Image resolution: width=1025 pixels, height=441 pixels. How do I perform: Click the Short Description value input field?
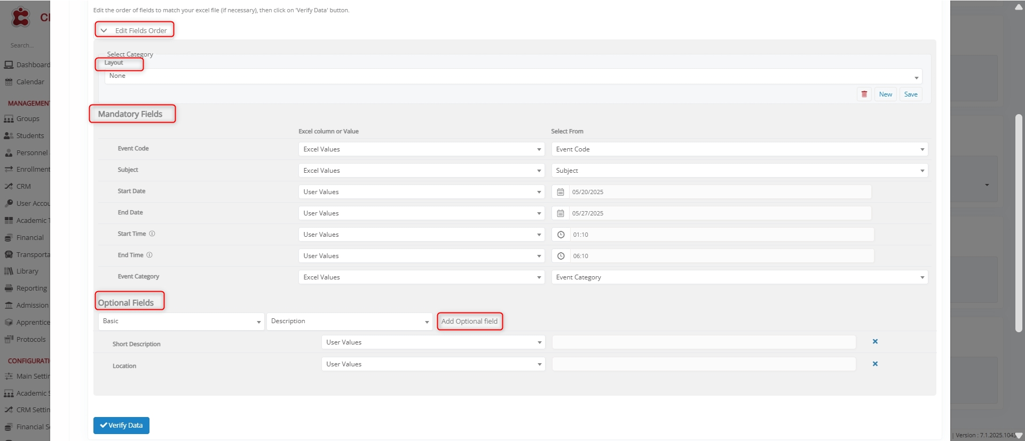pyautogui.click(x=704, y=342)
